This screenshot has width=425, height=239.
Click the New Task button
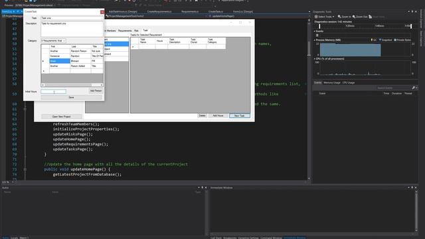(239, 116)
